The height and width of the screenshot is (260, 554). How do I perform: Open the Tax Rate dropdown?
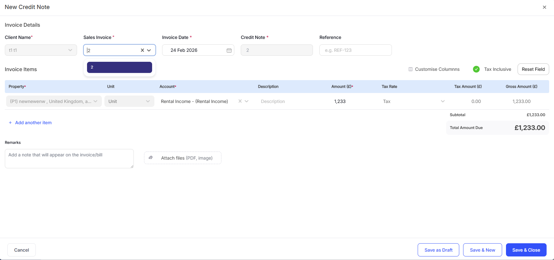[442, 101]
